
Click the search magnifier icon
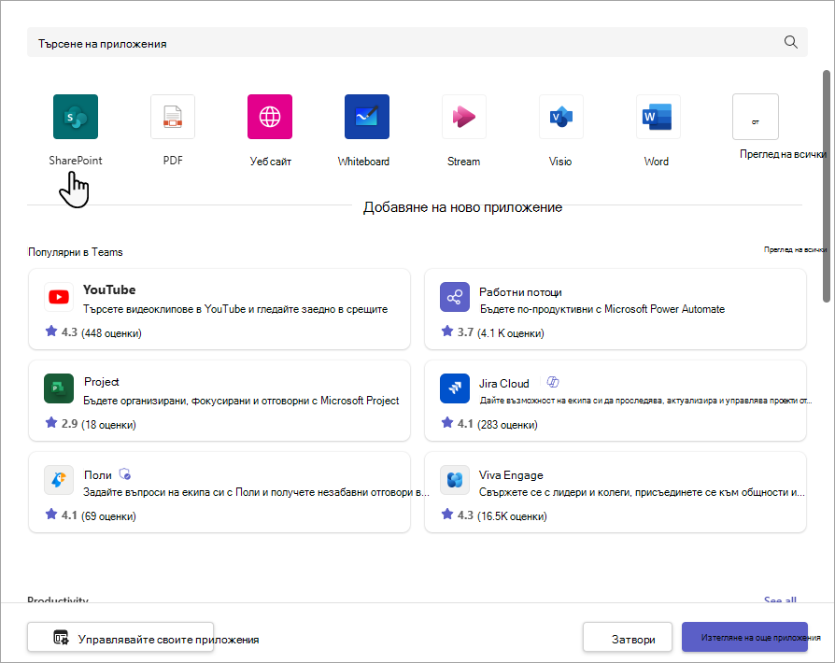coord(791,42)
